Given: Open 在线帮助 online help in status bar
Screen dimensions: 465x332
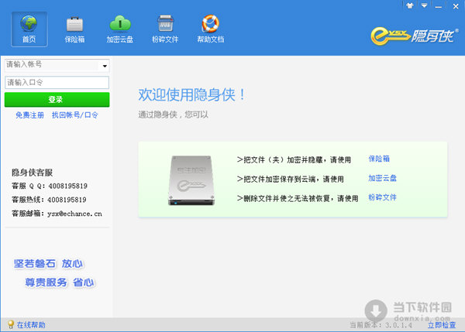Looking at the screenshot, I should point(31,325).
